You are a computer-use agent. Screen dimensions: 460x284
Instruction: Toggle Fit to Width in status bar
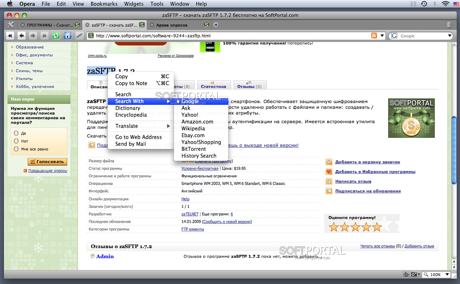point(406,274)
